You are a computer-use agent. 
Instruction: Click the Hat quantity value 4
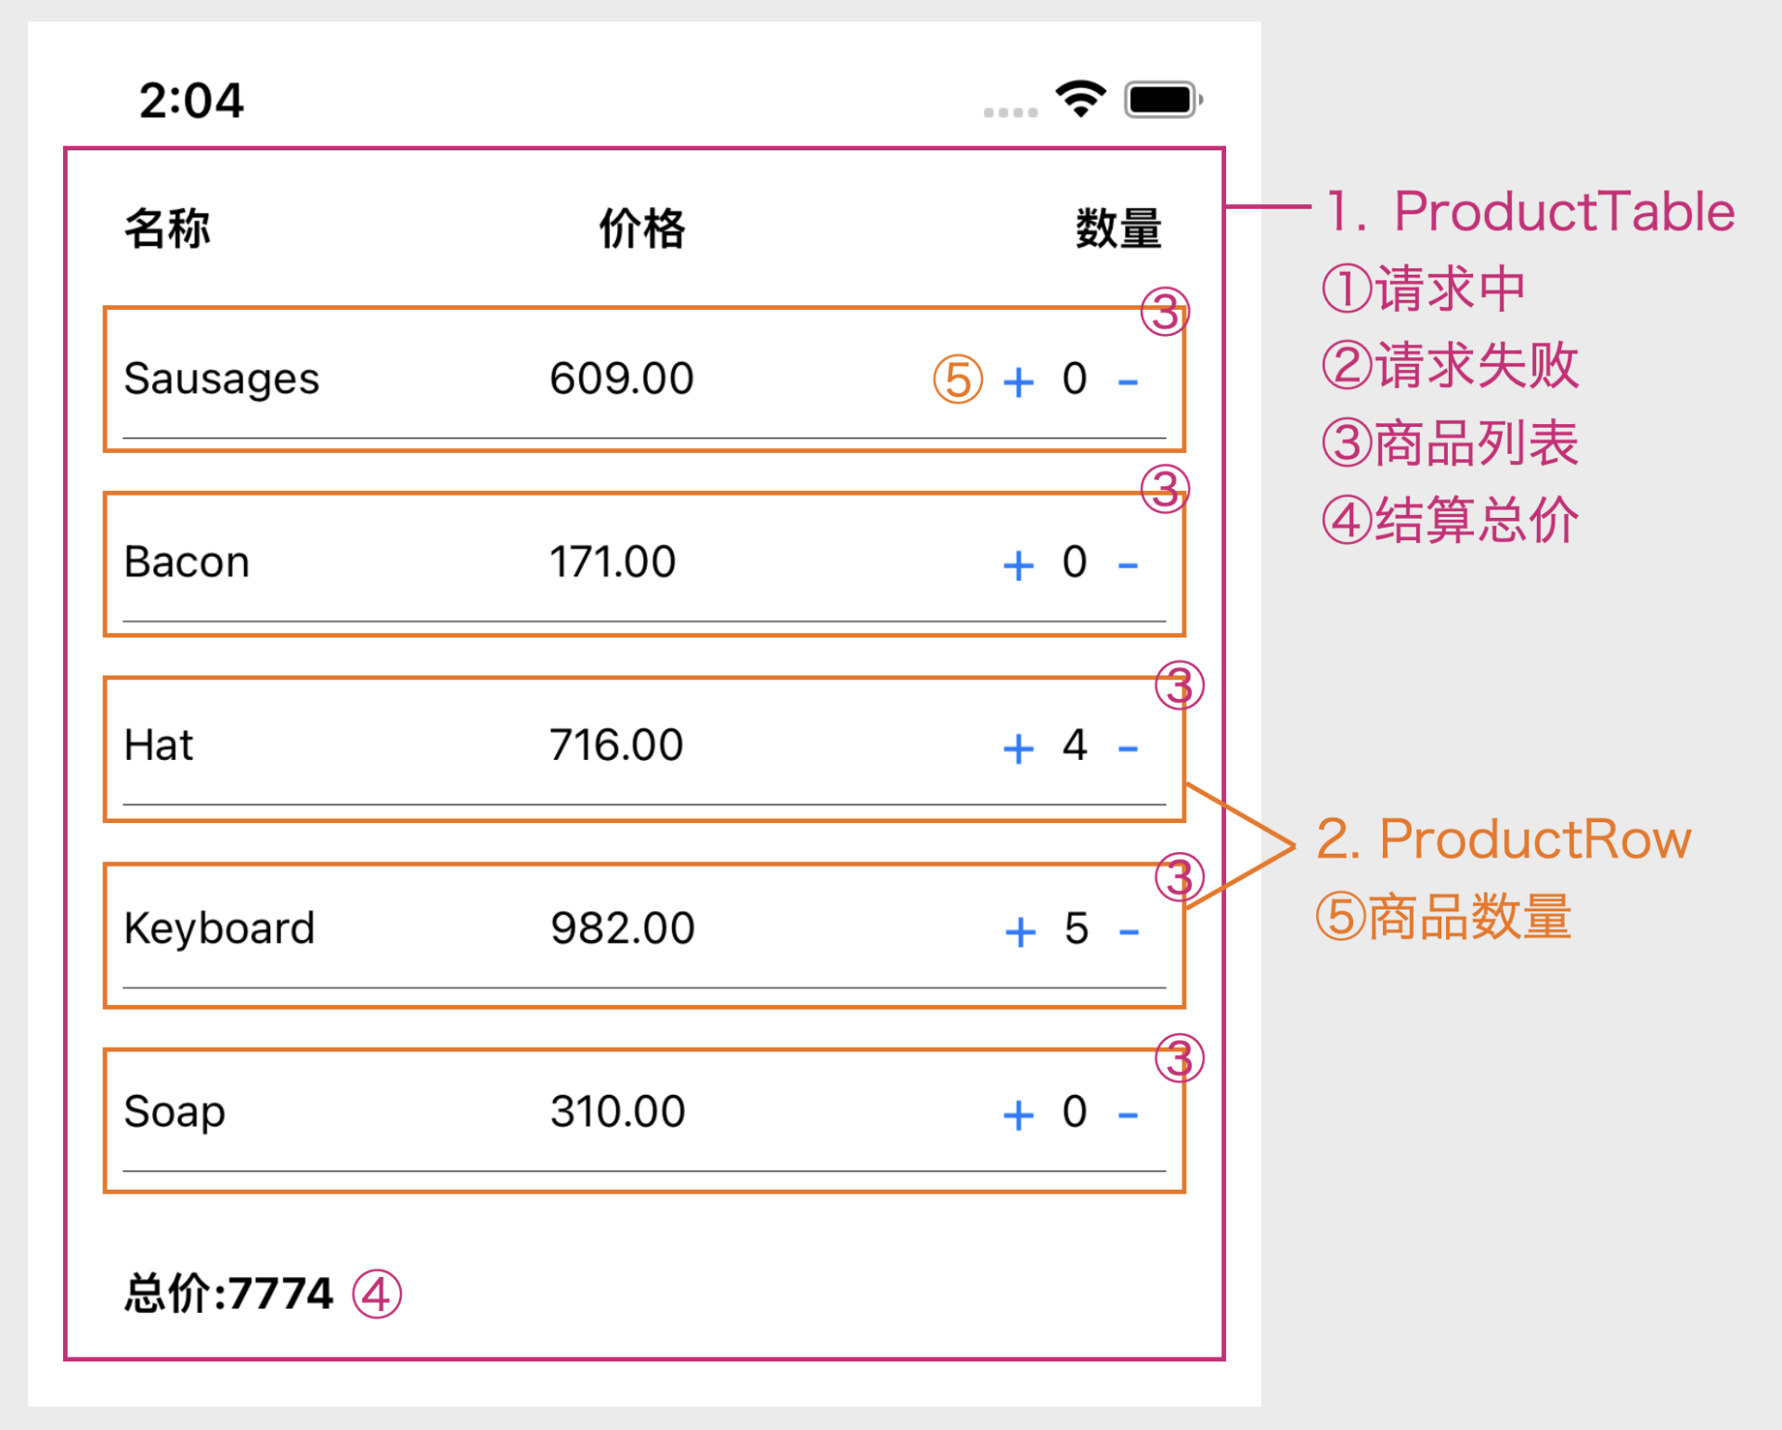(x=1075, y=745)
